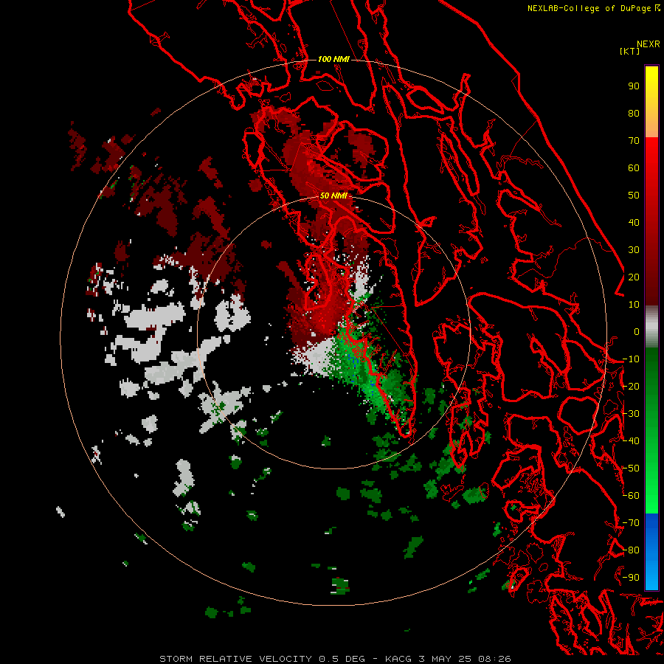Click the 40 value on velocity scale
The image size is (664, 664).
pos(634,223)
